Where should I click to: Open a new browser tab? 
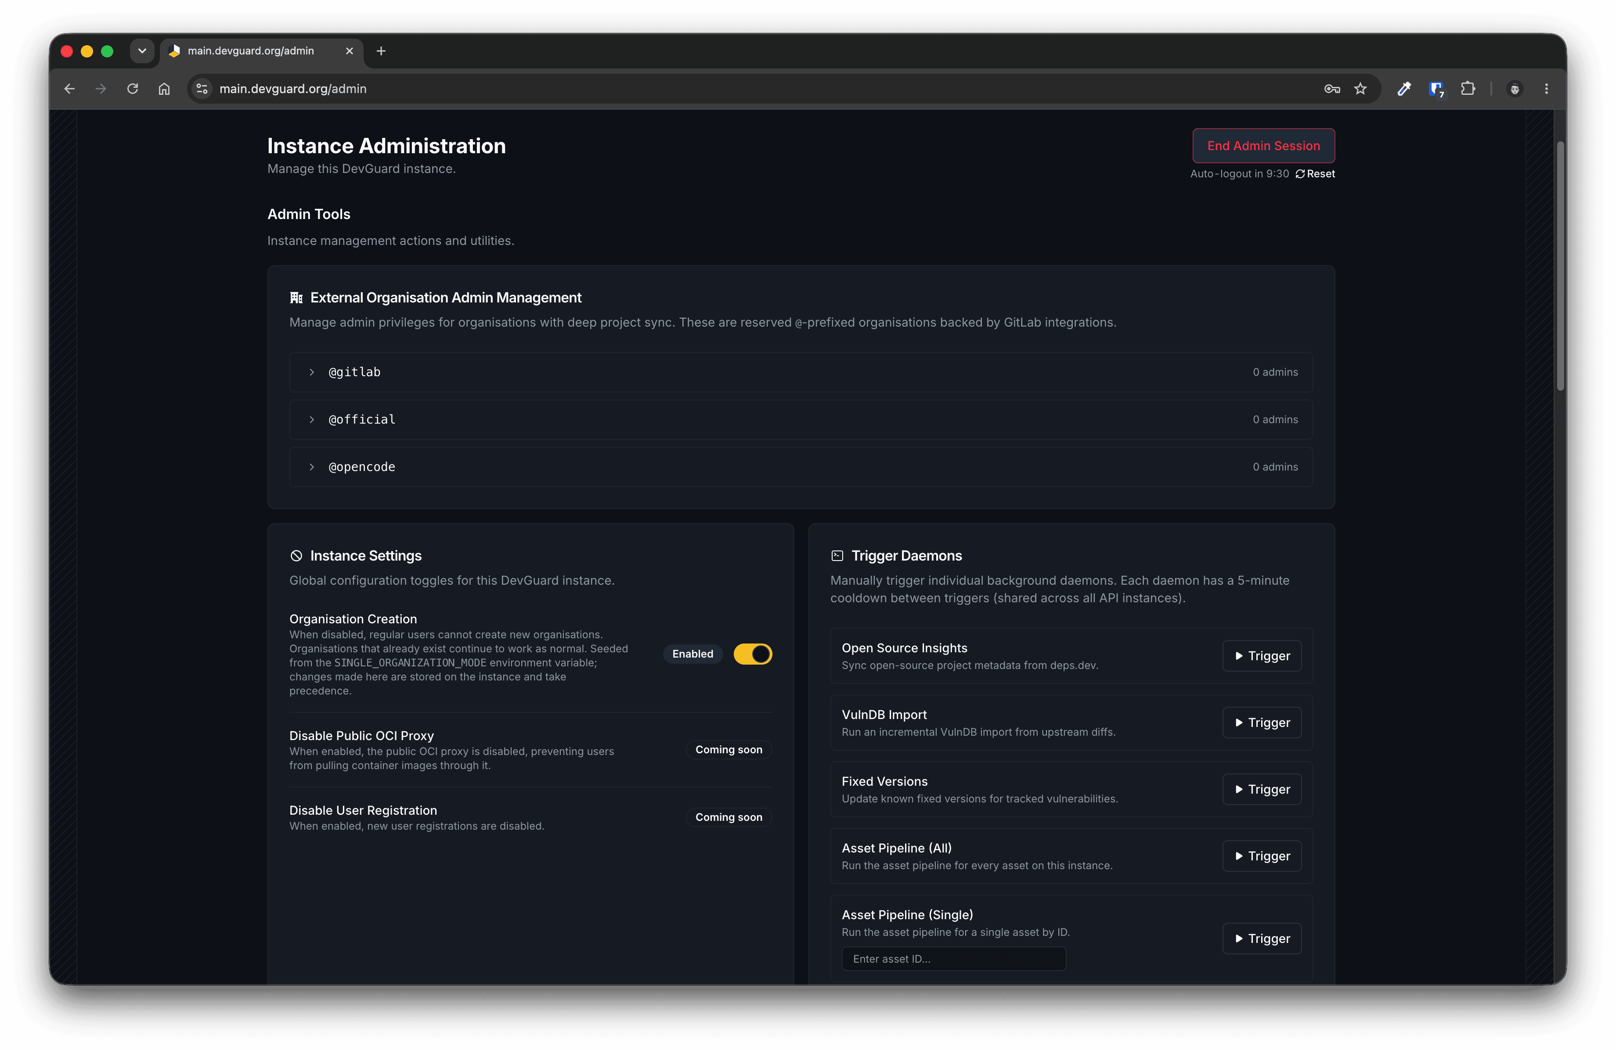(x=381, y=51)
